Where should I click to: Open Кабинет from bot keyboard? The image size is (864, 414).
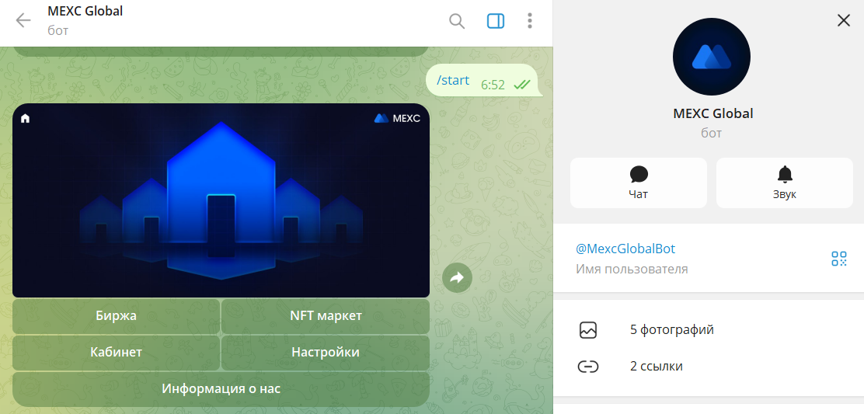click(x=117, y=352)
